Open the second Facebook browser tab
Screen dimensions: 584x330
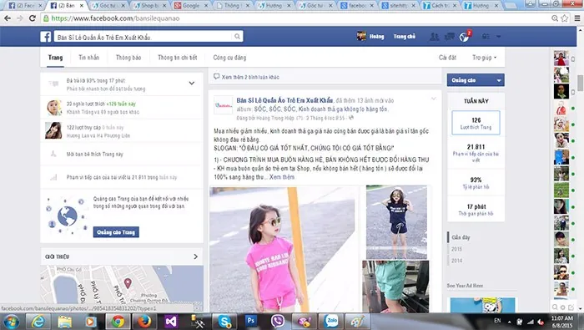coord(67,6)
